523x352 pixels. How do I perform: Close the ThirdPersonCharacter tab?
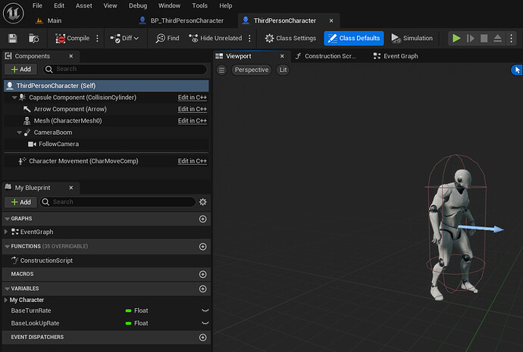click(x=331, y=20)
